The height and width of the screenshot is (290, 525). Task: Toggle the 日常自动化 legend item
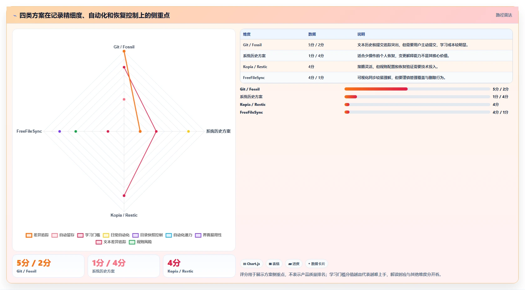(x=116, y=235)
